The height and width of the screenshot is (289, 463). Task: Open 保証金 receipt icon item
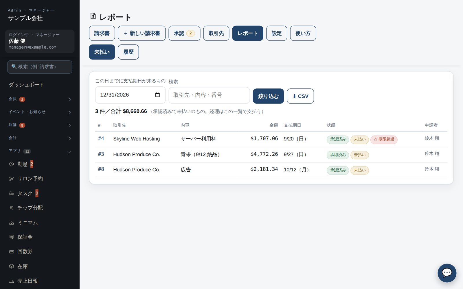(x=12, y=237)
